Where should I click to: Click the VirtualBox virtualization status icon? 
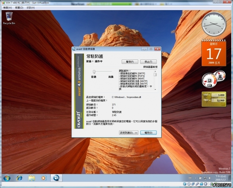205,184
